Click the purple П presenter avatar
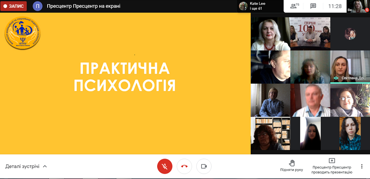370x179 pixels. click(37, 6)
